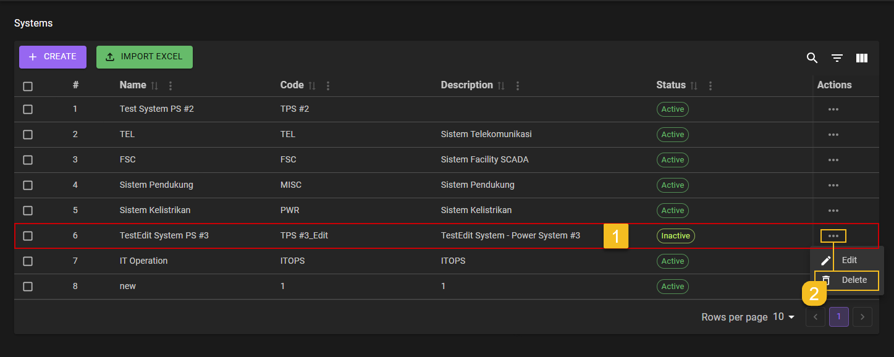Open the column visibility icon

click(861, 58)
